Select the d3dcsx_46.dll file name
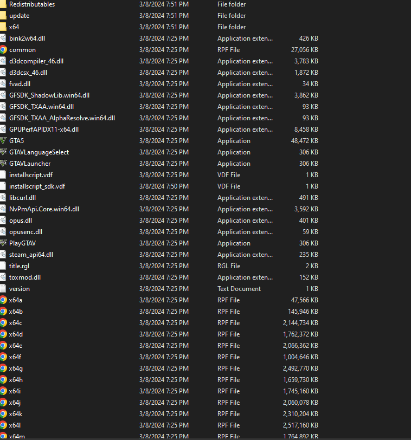The height and width of the screenshot is (440, 411). click(28, 73)
